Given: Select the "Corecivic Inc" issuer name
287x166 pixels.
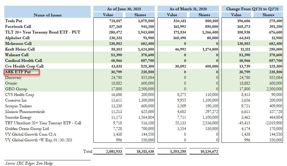Looking at the screenshot, I should click(x=16, y=100).
